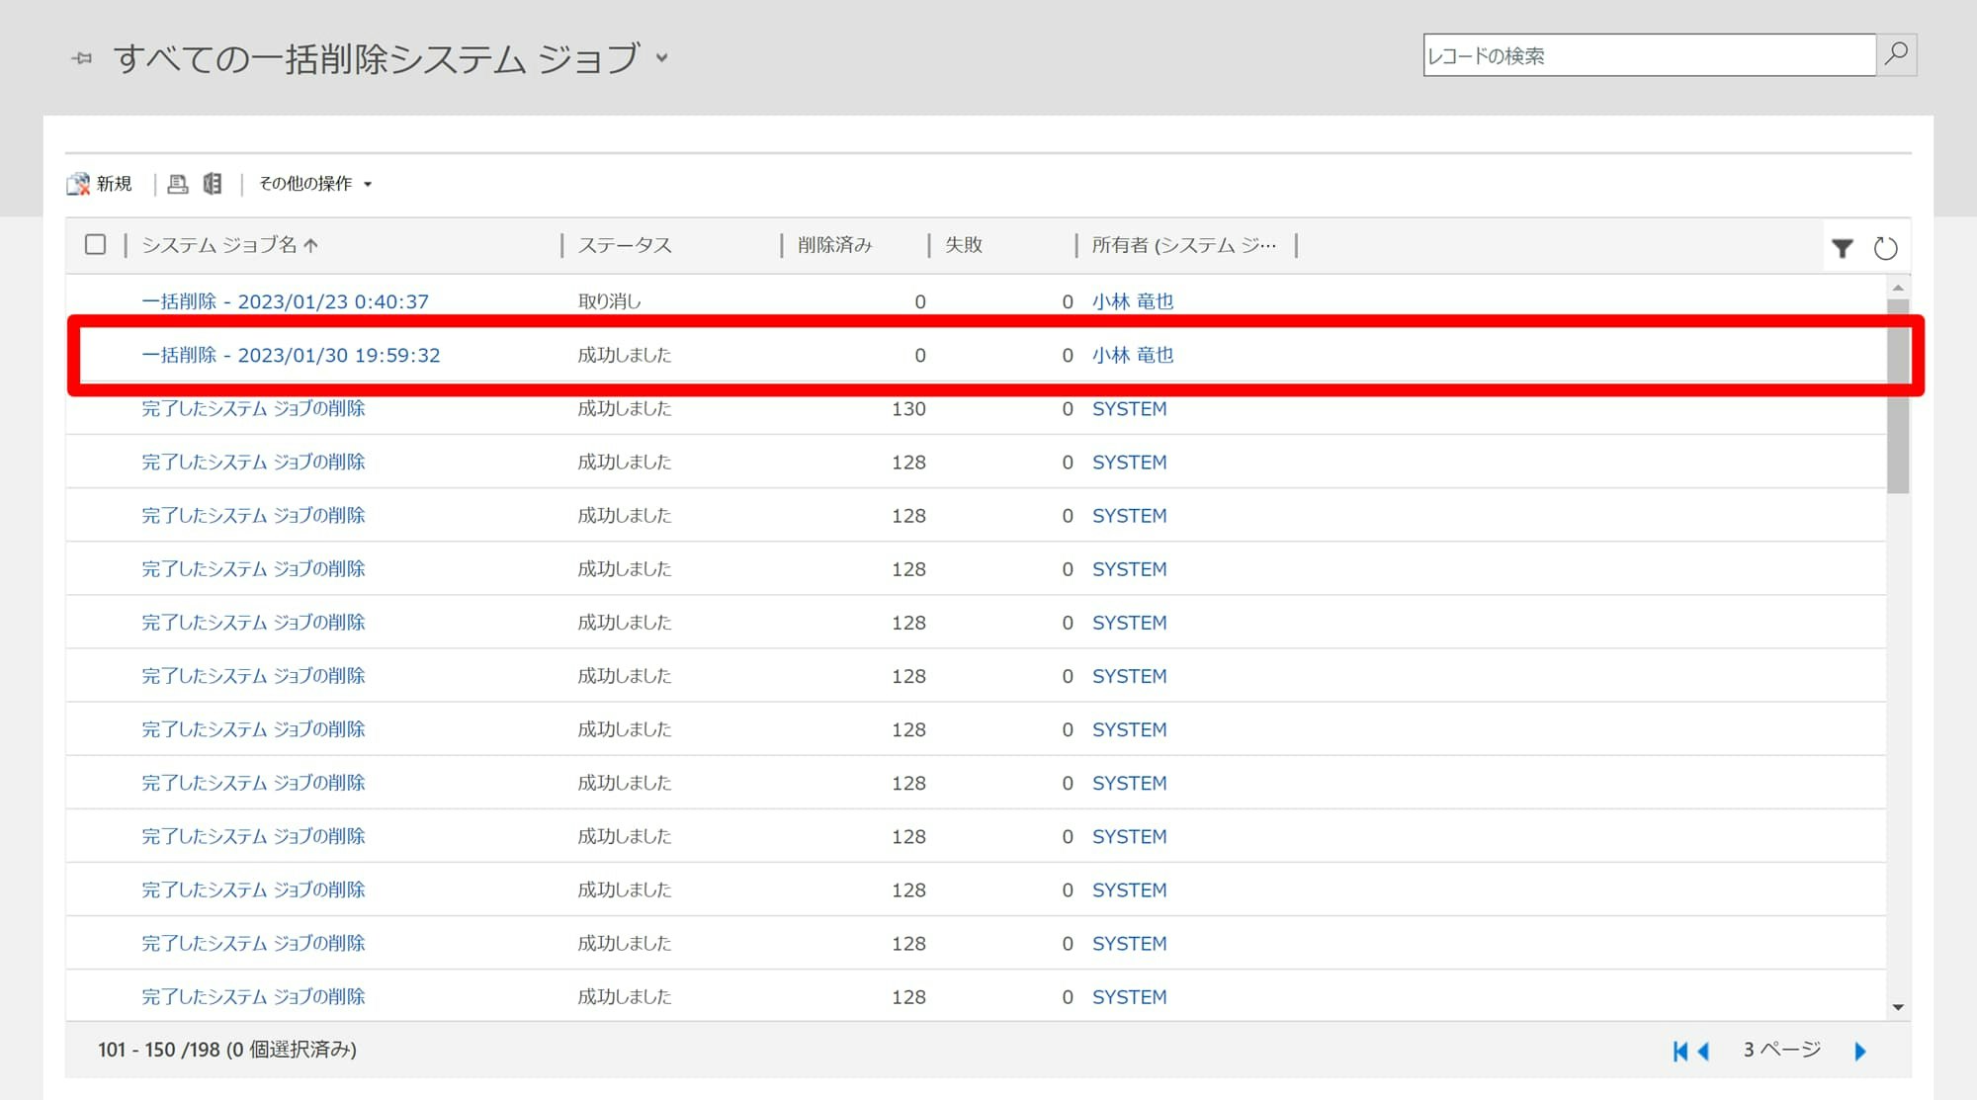Toggle the select-all checkbox in the header
Viewport: 1977px width, 1100px height.
coord(95,244)
